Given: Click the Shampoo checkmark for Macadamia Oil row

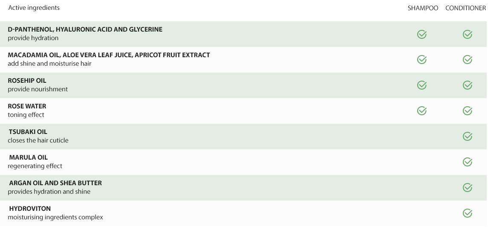Looking at the screenshot, I should pos(422,59).
